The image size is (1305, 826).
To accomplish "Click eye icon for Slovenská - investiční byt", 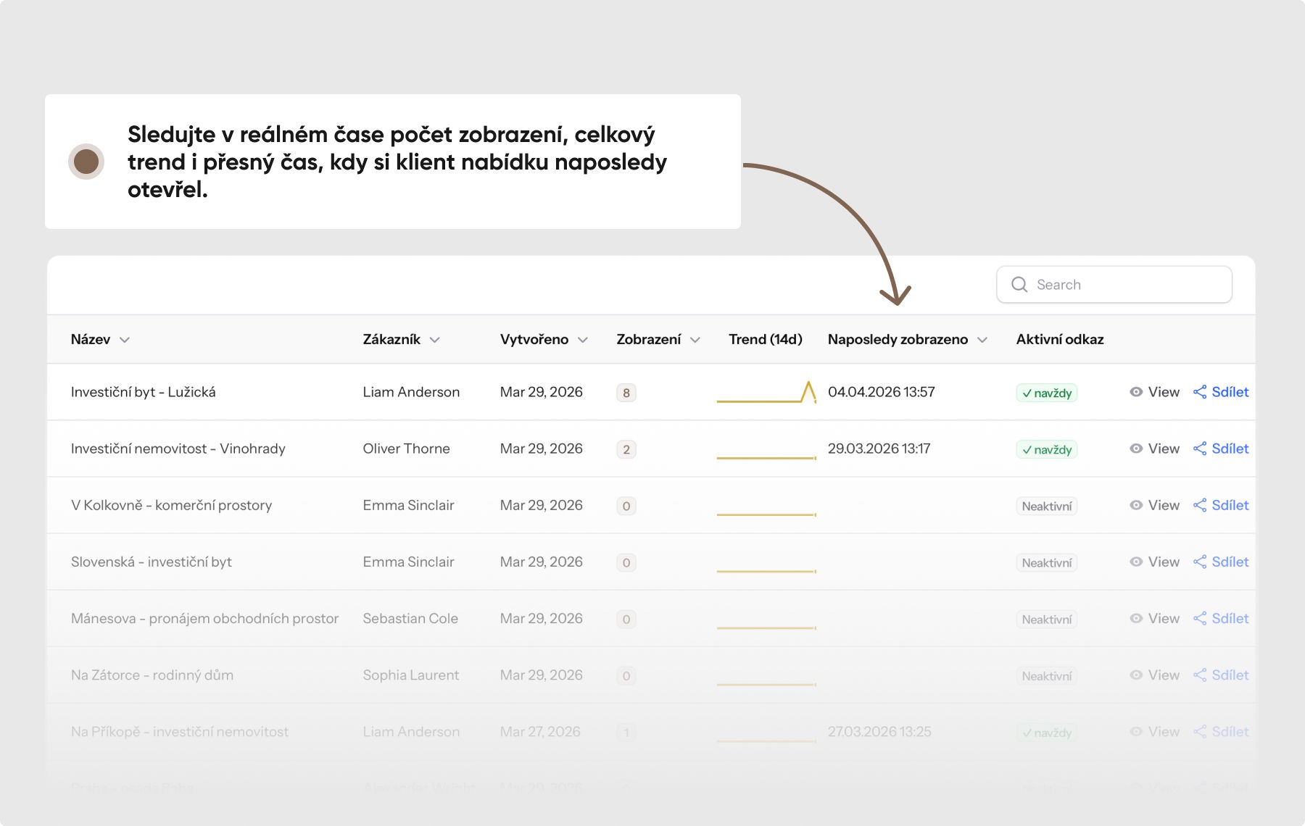I will point(1136,562).
